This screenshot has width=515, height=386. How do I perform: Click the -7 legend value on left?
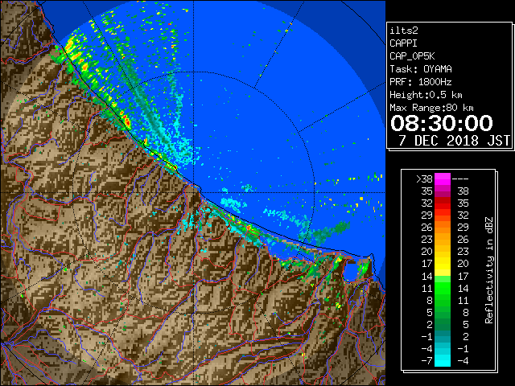[x=426, y=361]
